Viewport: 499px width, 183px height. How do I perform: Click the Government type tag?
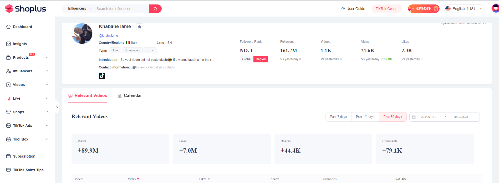pyautogui.click(x=132, y=50)
